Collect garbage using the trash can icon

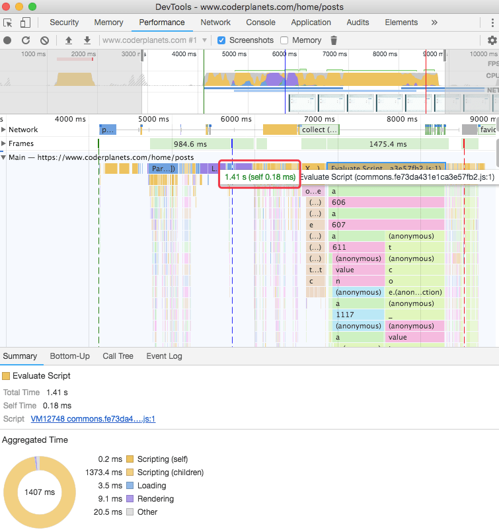tap(334, 40)
